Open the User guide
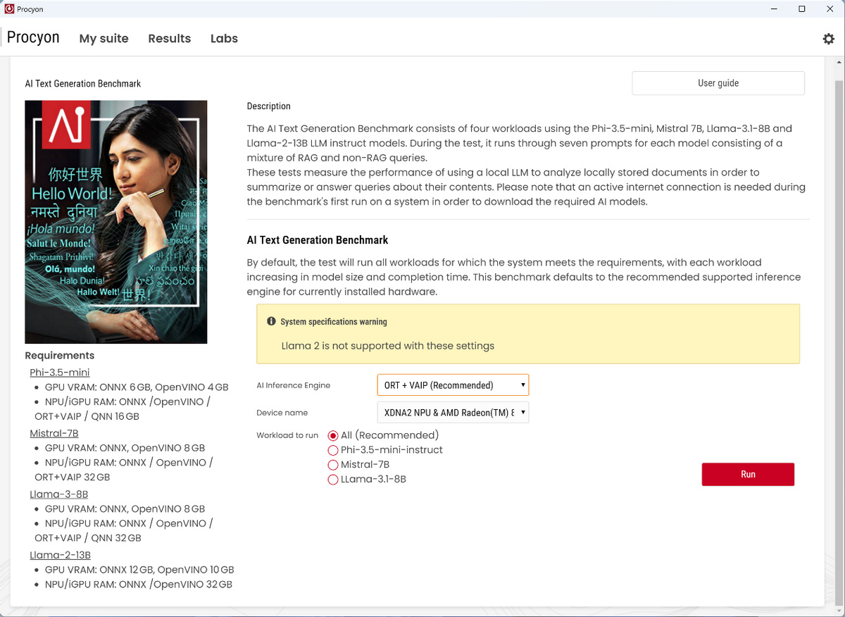This screenshot has width=845, height=617. (718, 83)
